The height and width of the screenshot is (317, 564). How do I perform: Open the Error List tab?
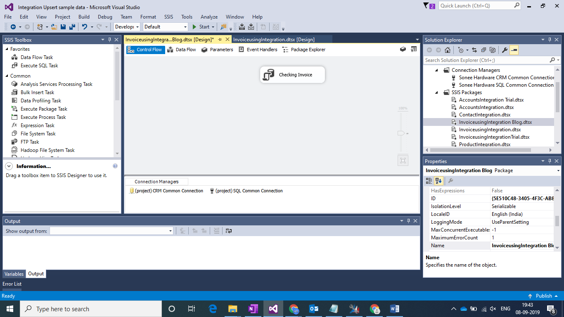[12, 284]
